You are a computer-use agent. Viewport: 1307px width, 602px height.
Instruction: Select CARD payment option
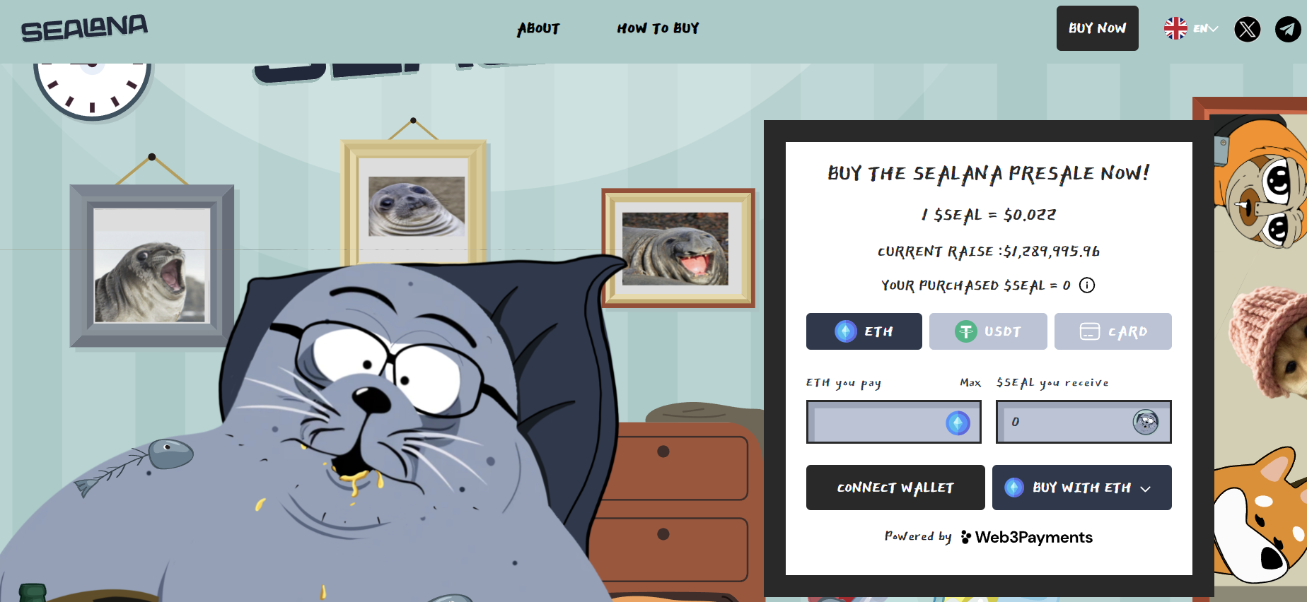[1113, 331]
